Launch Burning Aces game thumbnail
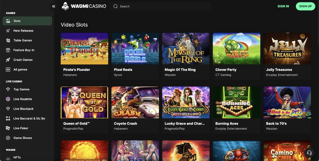Viewport: 319px width, 161px height. pyautogui.click(x=236, y=102)
